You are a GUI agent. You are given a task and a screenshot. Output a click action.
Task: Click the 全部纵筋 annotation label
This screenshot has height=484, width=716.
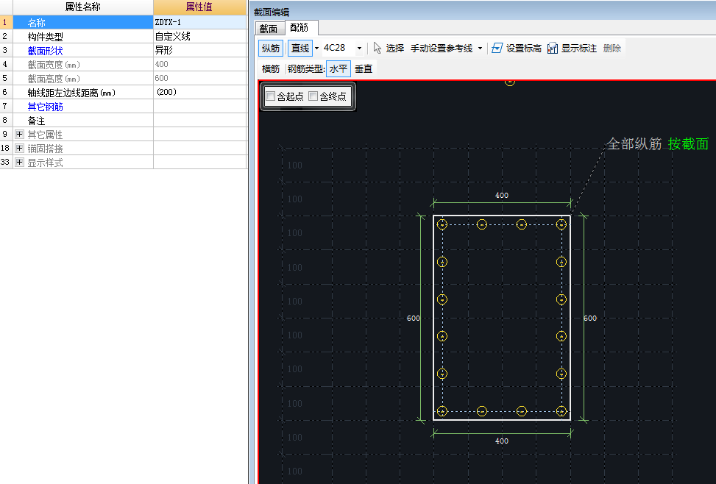pos(634,144)
